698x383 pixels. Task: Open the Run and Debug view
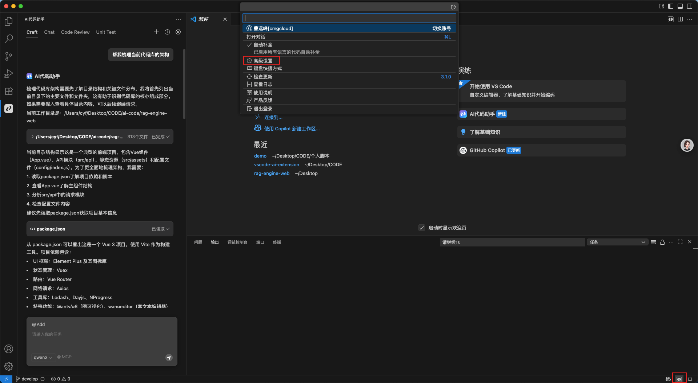coord(9,74)
